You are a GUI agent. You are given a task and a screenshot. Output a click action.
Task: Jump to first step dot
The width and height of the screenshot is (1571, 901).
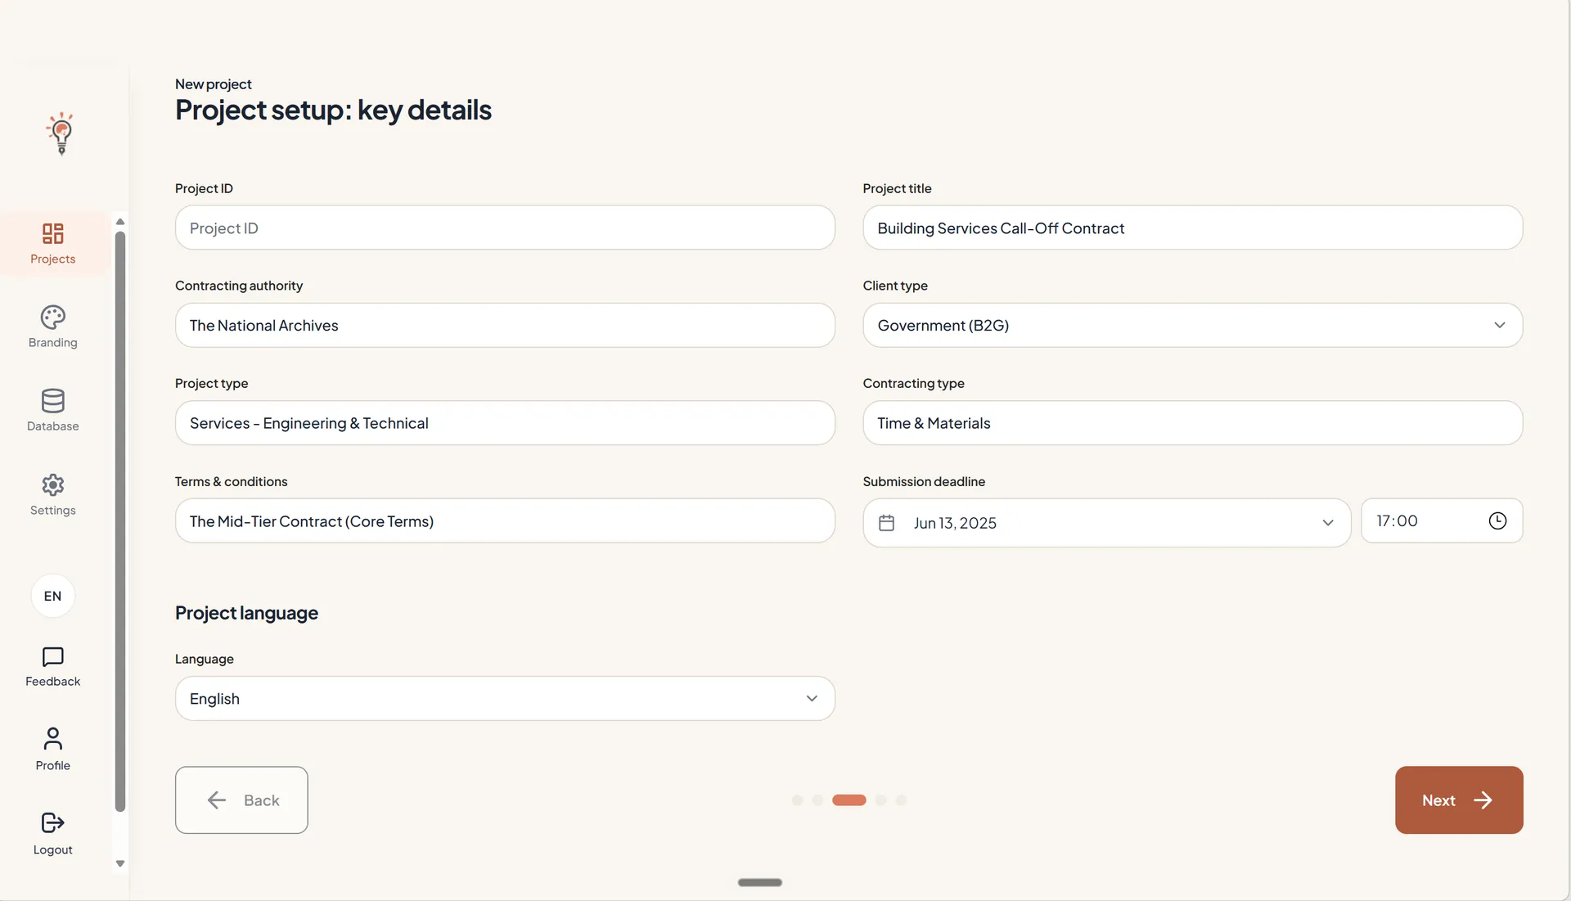pos(797,800)
